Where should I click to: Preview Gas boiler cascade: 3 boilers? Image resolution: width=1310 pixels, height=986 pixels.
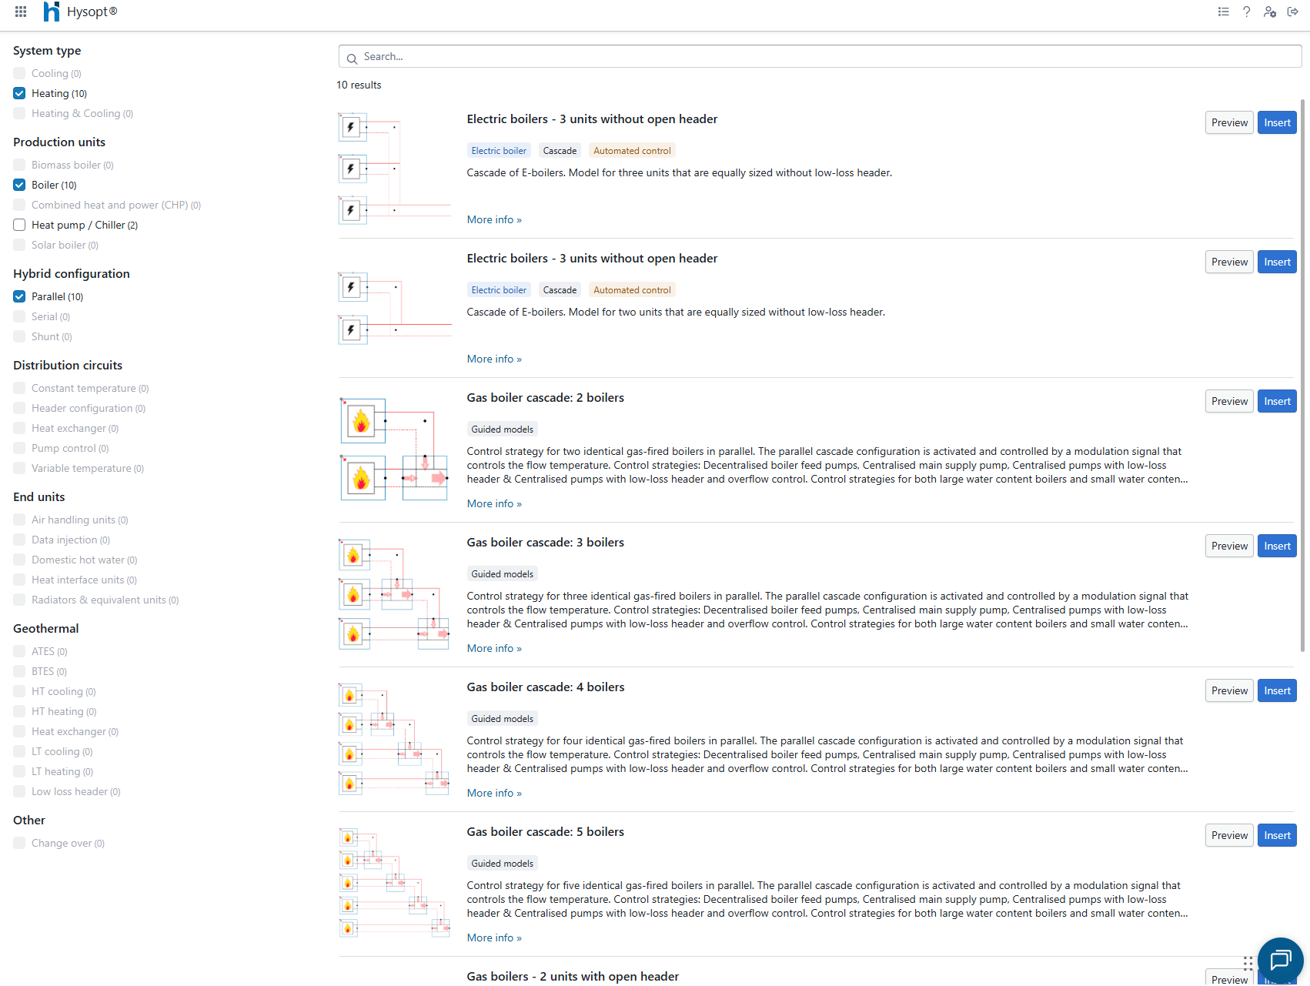tap(1229, 546)
